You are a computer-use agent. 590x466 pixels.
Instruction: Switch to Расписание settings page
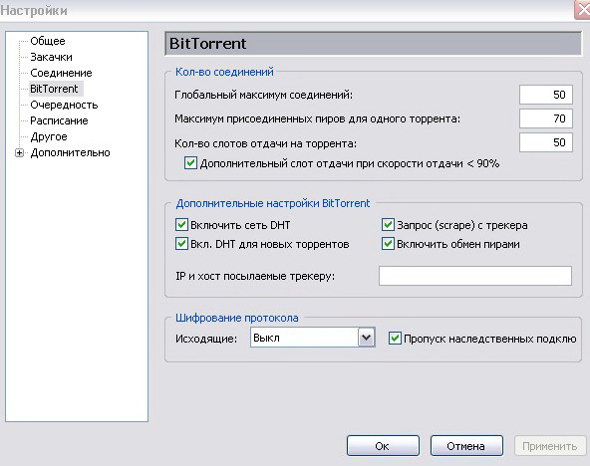[59, 120]
